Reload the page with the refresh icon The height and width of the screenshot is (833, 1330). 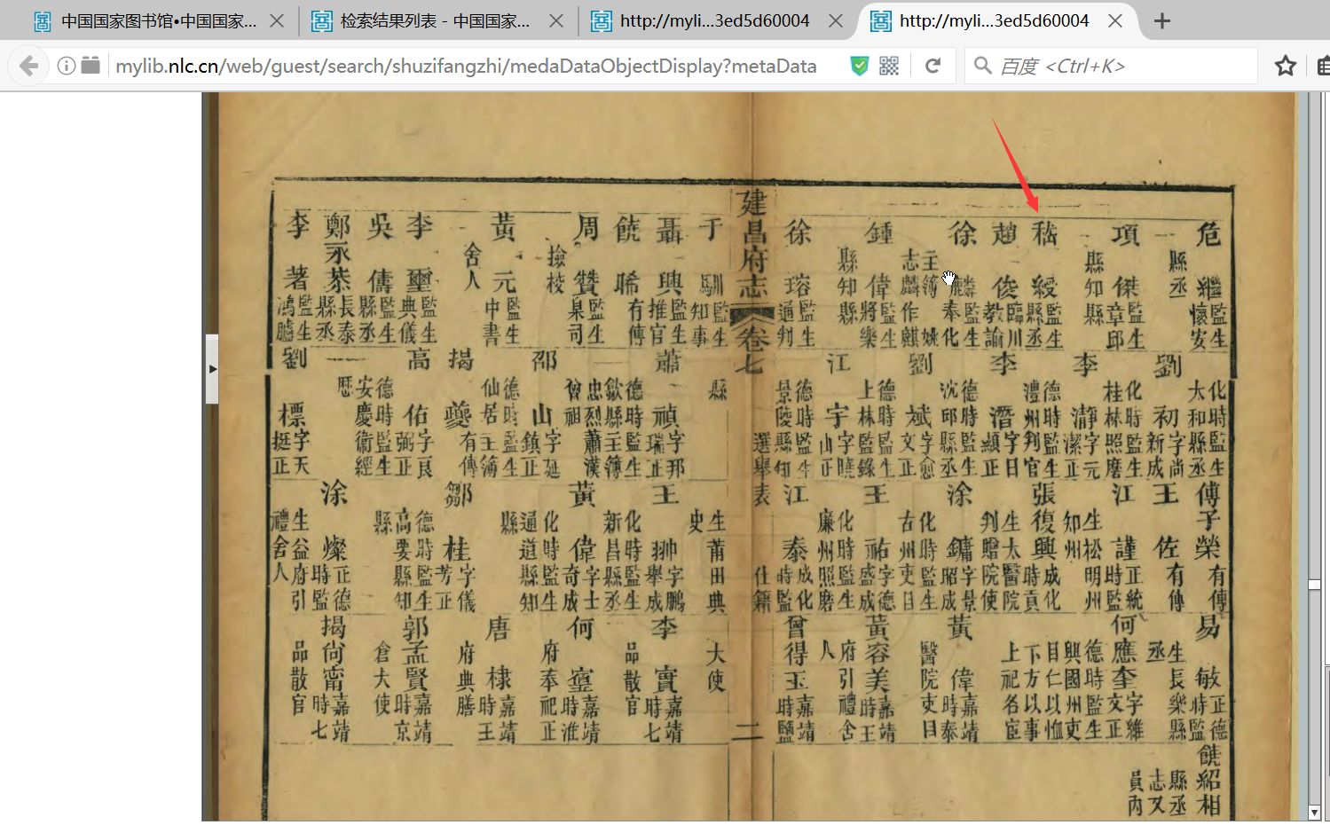933,65
